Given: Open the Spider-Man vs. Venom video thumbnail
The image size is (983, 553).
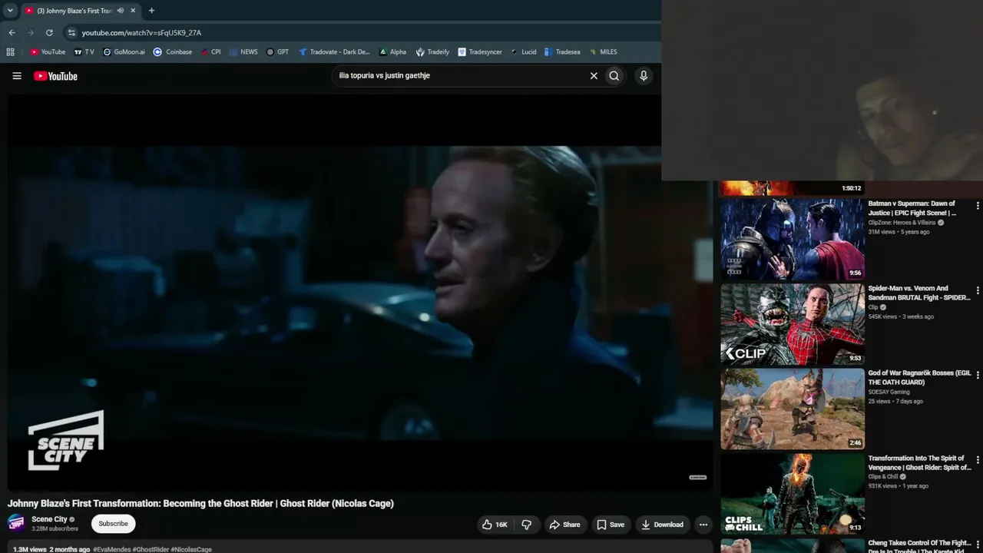Looking at the screenshot, I should pos(793,324).
